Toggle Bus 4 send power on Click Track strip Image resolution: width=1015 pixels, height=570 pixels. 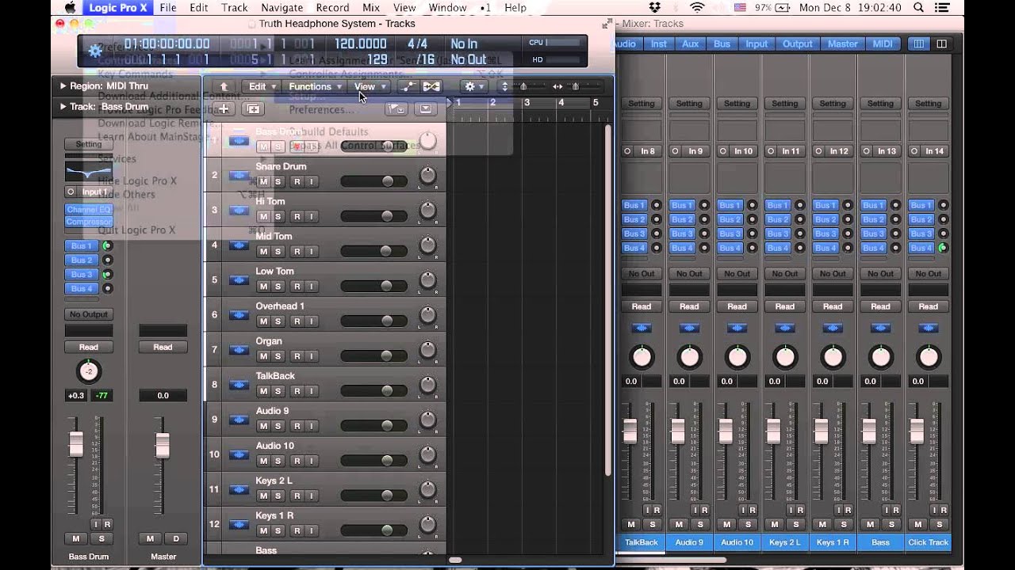click(942, 248)
